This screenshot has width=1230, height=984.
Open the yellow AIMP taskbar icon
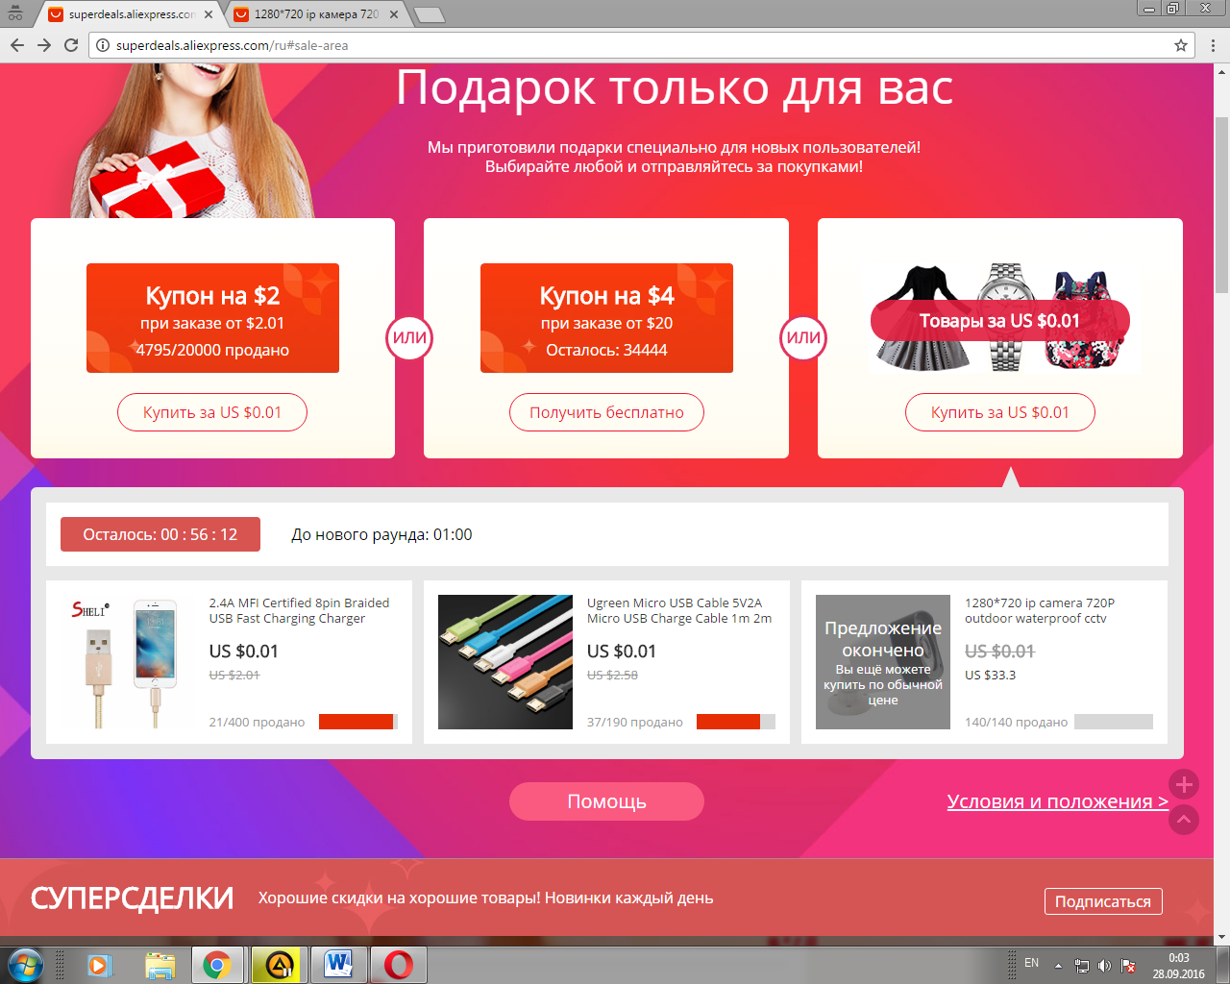pos(278,965)
